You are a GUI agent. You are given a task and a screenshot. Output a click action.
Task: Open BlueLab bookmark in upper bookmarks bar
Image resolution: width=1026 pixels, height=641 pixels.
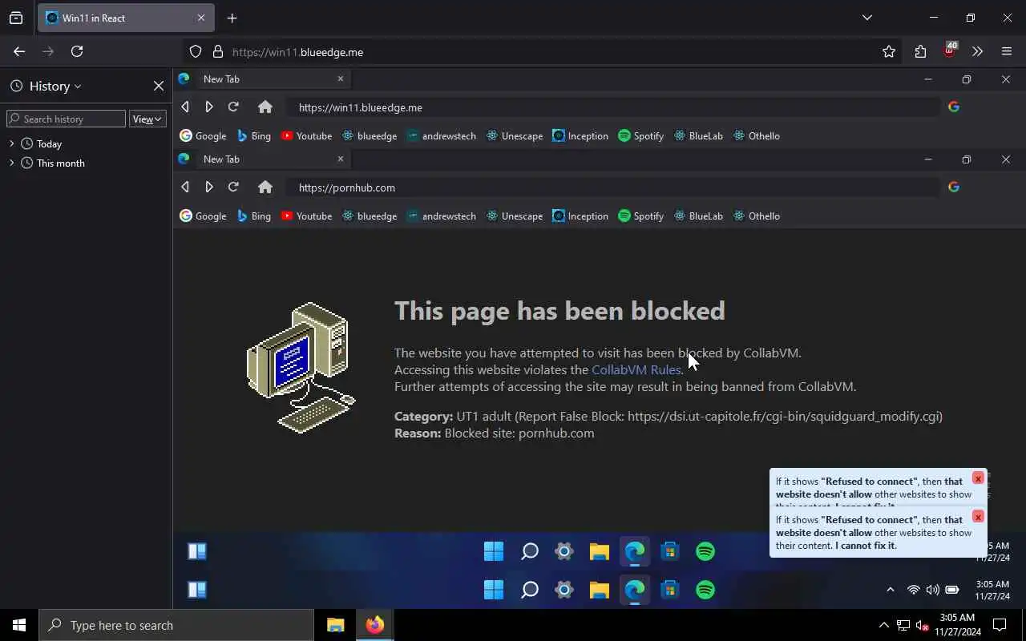coord(698,135)
